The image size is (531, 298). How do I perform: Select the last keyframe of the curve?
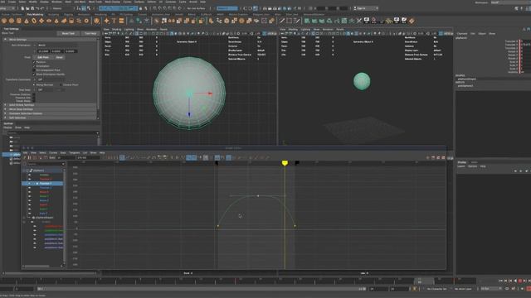pos(295,226)
